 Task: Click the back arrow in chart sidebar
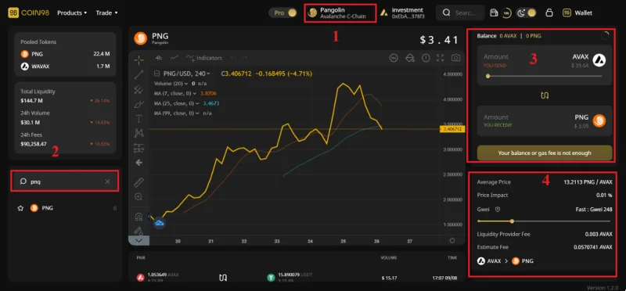coord(139,163)
